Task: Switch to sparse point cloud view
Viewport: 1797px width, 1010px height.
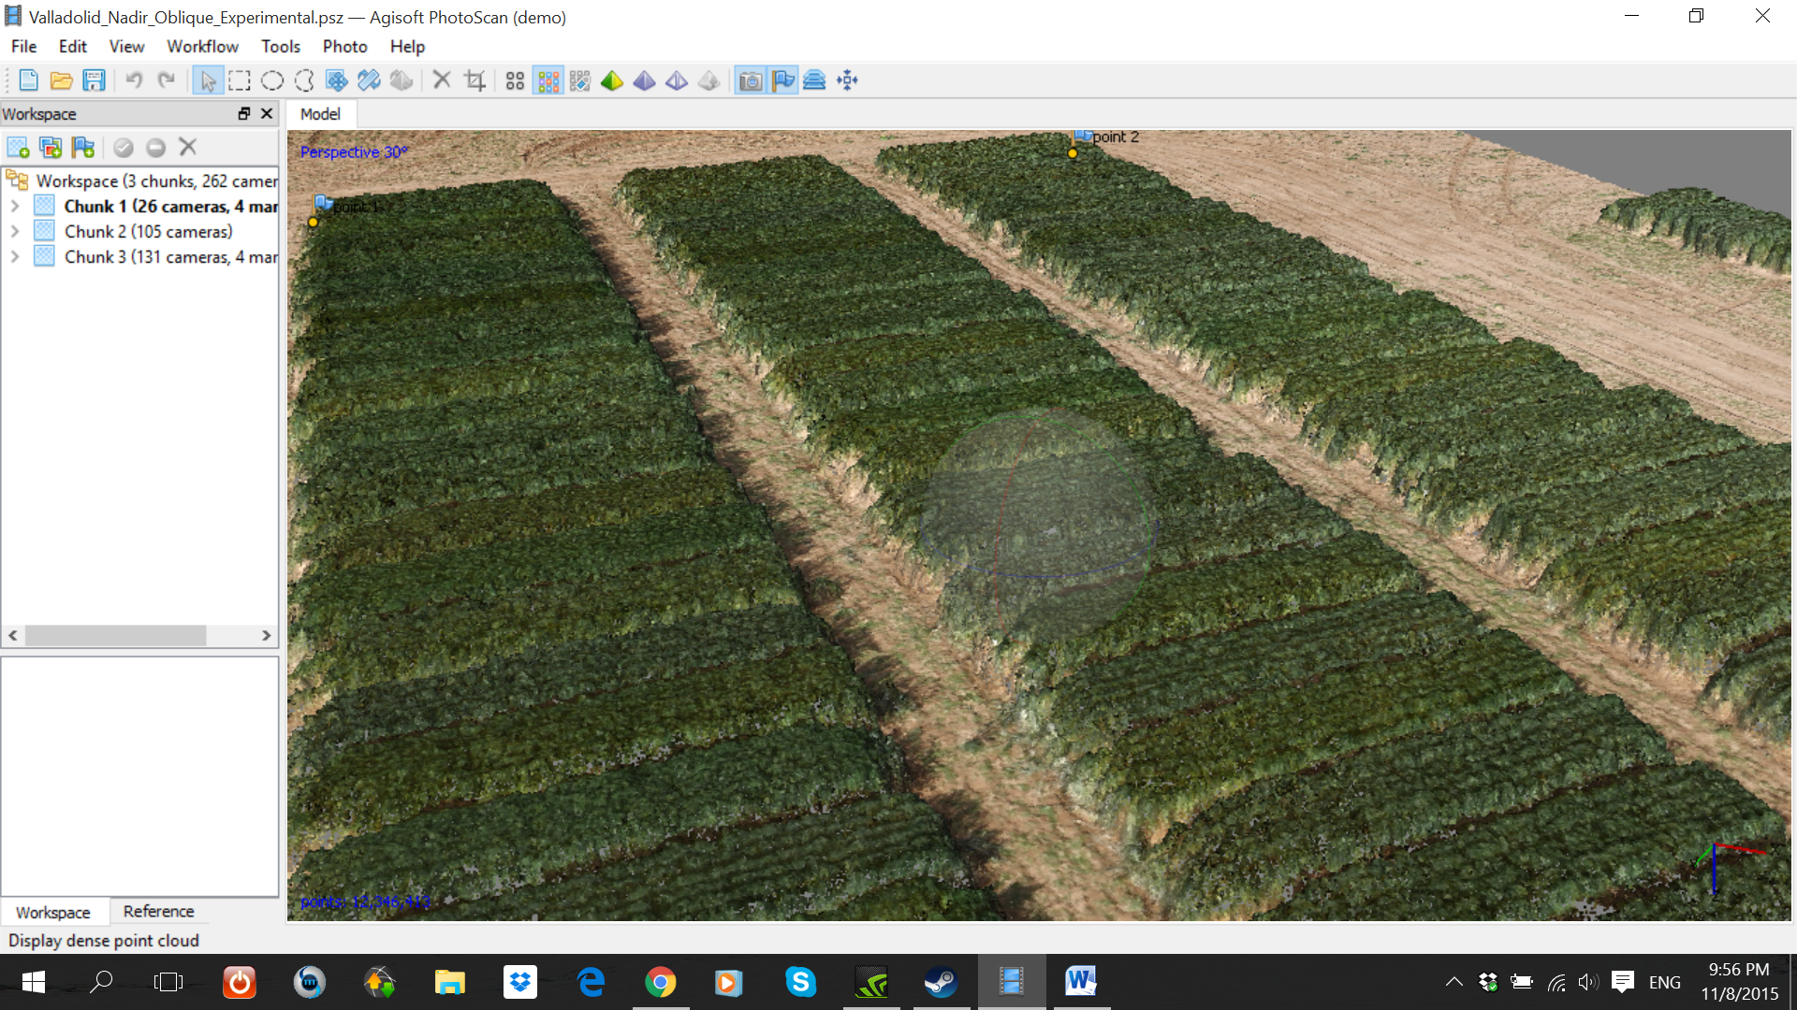Action: point(515,80)
